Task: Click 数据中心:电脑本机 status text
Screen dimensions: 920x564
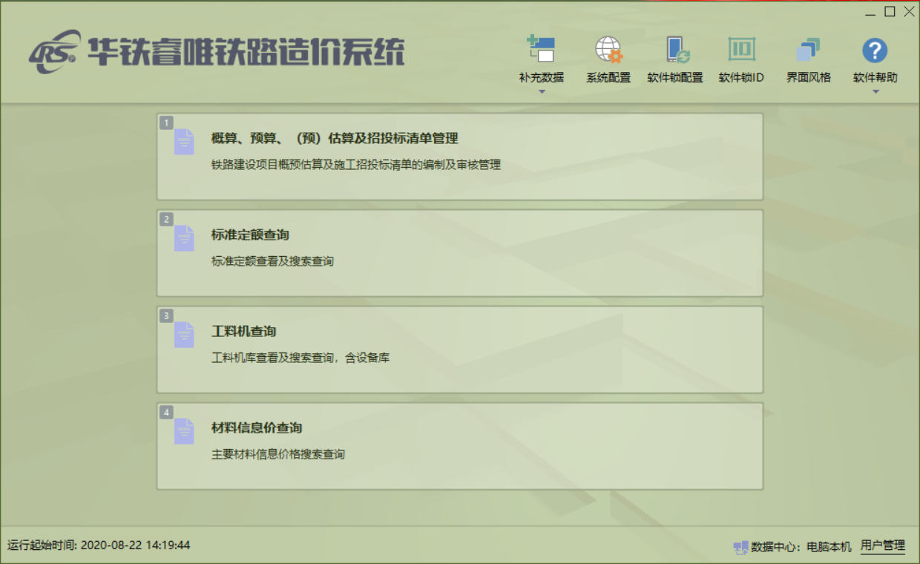Action: (x=801, y=546)
